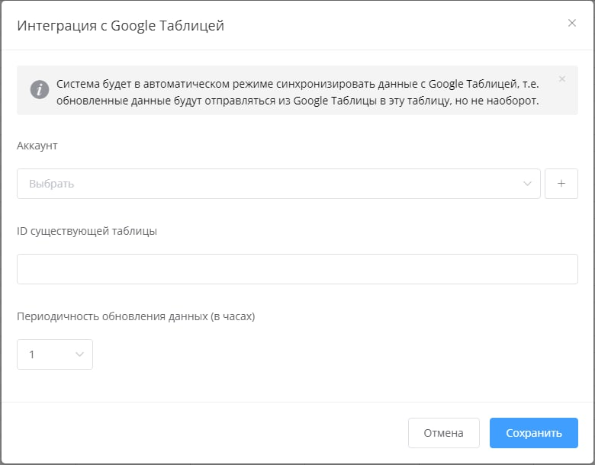
Task: Expand the account dropdown chevron
Action: (527, 184)
